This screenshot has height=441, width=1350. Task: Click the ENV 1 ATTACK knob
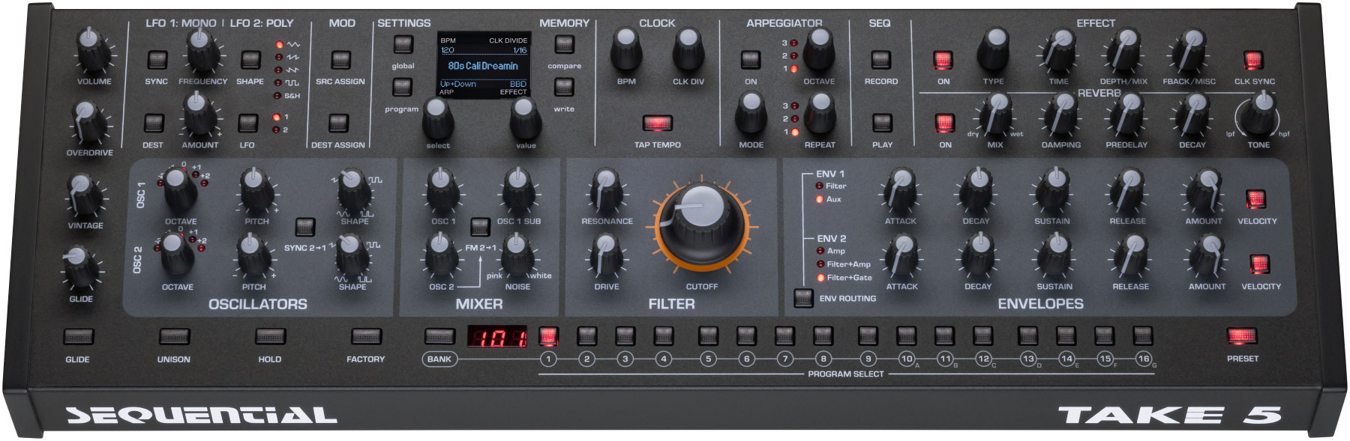click(900, 190)
